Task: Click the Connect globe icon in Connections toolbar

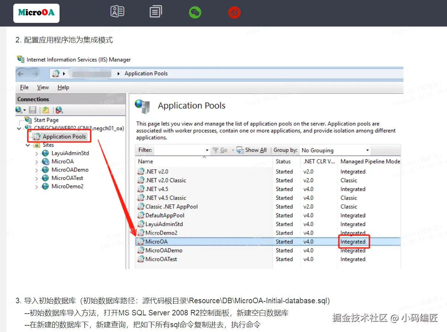Action: pos(19,110)
